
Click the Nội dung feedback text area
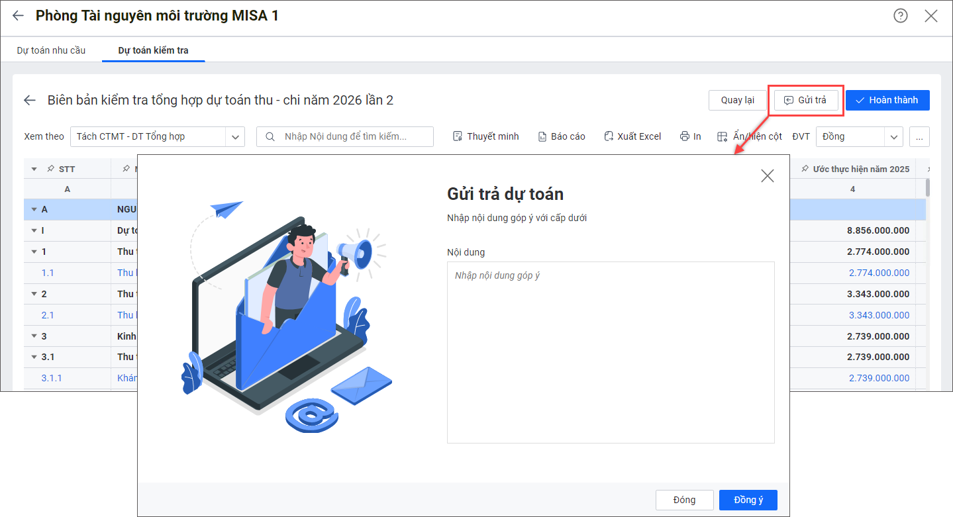click(x=610, y=352)
